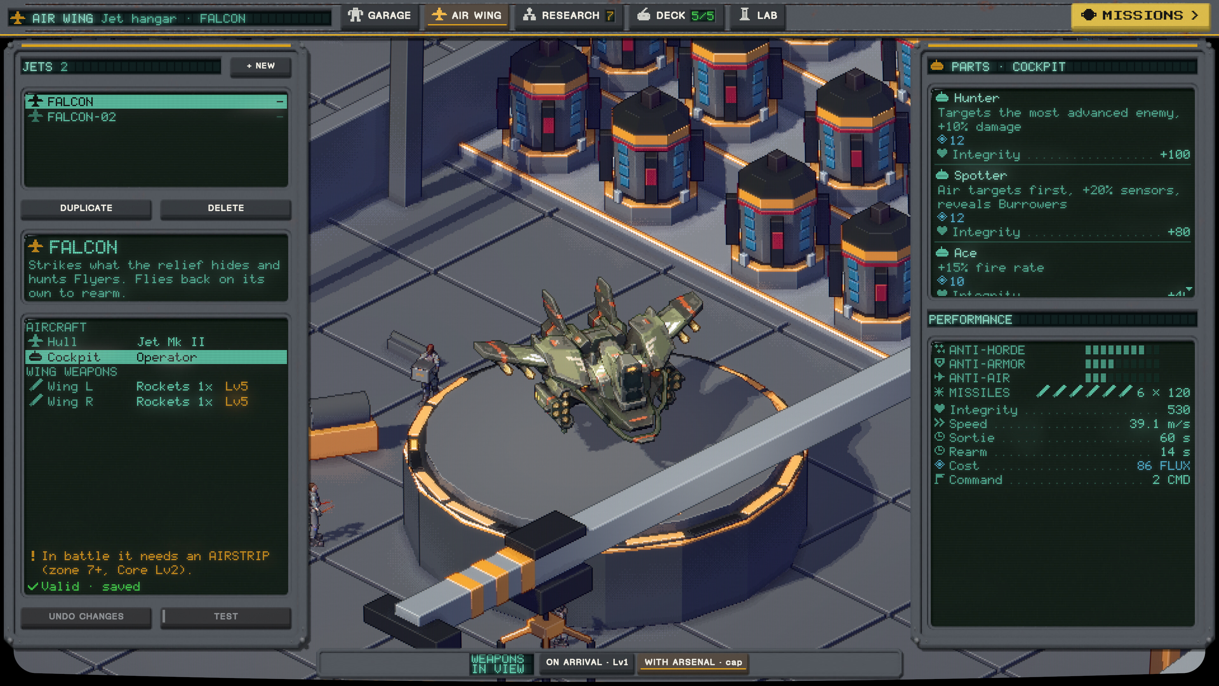Select the Hull Jet Mk II slot
The image size is (1219, 686).
coord(156,342)
